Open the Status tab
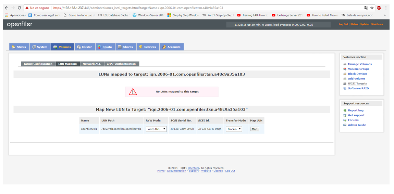The height and width of the screenshot is (194, 394). (19, 47)
